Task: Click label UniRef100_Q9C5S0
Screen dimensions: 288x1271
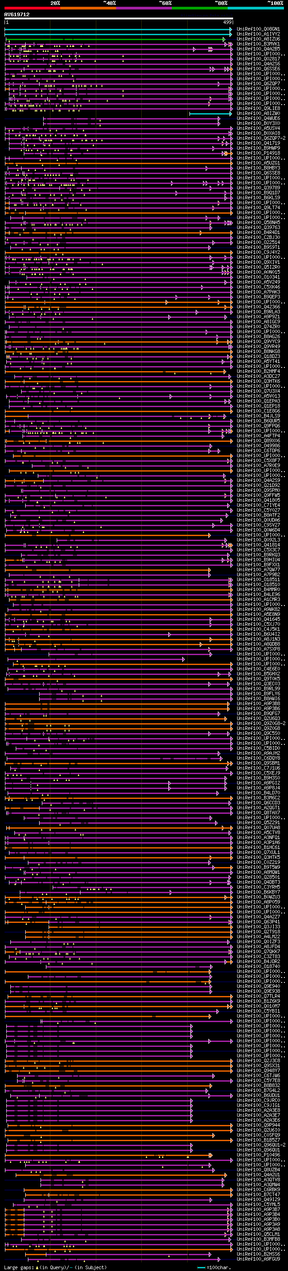Action: (x=258, y=733)
